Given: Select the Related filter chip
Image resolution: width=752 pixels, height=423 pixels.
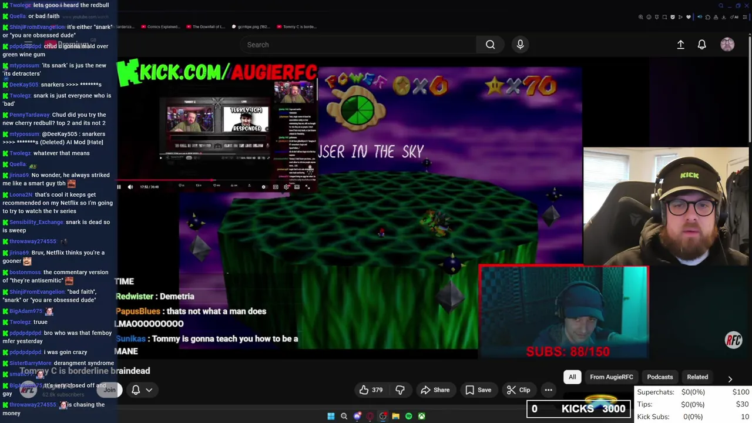Looking at the screenshot, I should 697,377.
